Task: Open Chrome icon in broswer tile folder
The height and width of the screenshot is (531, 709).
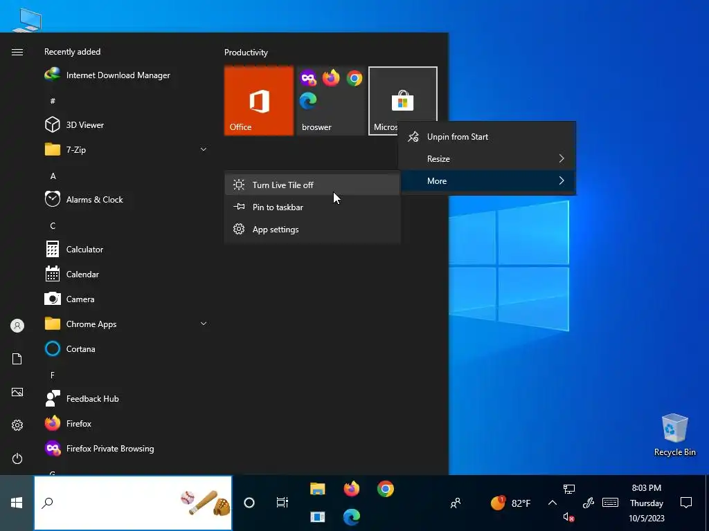Action: [x=354, y=78]
